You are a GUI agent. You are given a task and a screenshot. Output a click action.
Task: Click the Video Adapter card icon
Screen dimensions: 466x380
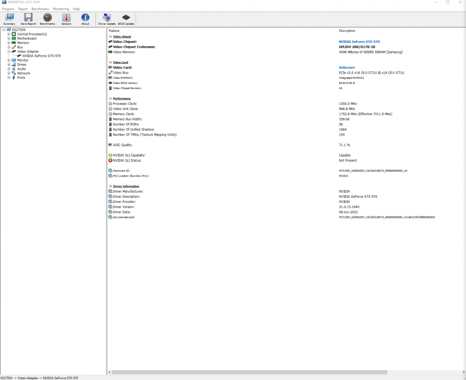(x=14, y=51)
